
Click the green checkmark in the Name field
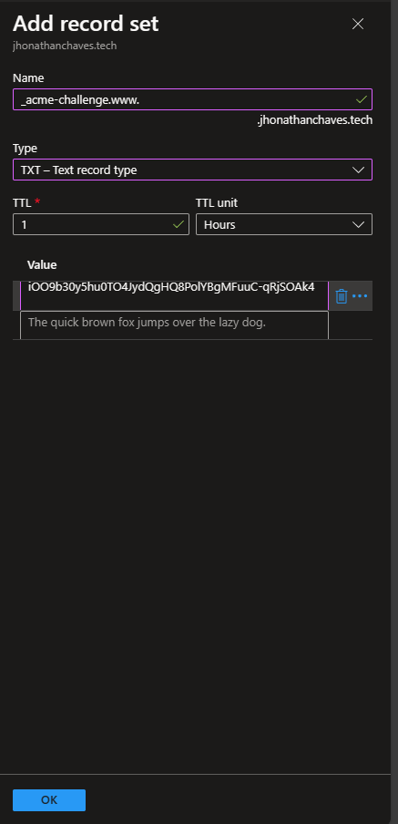[362, 98]
